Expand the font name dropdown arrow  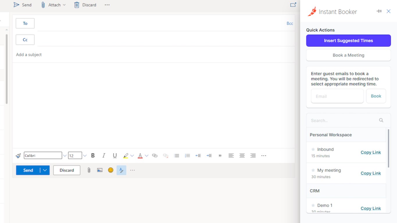point(65,156)
